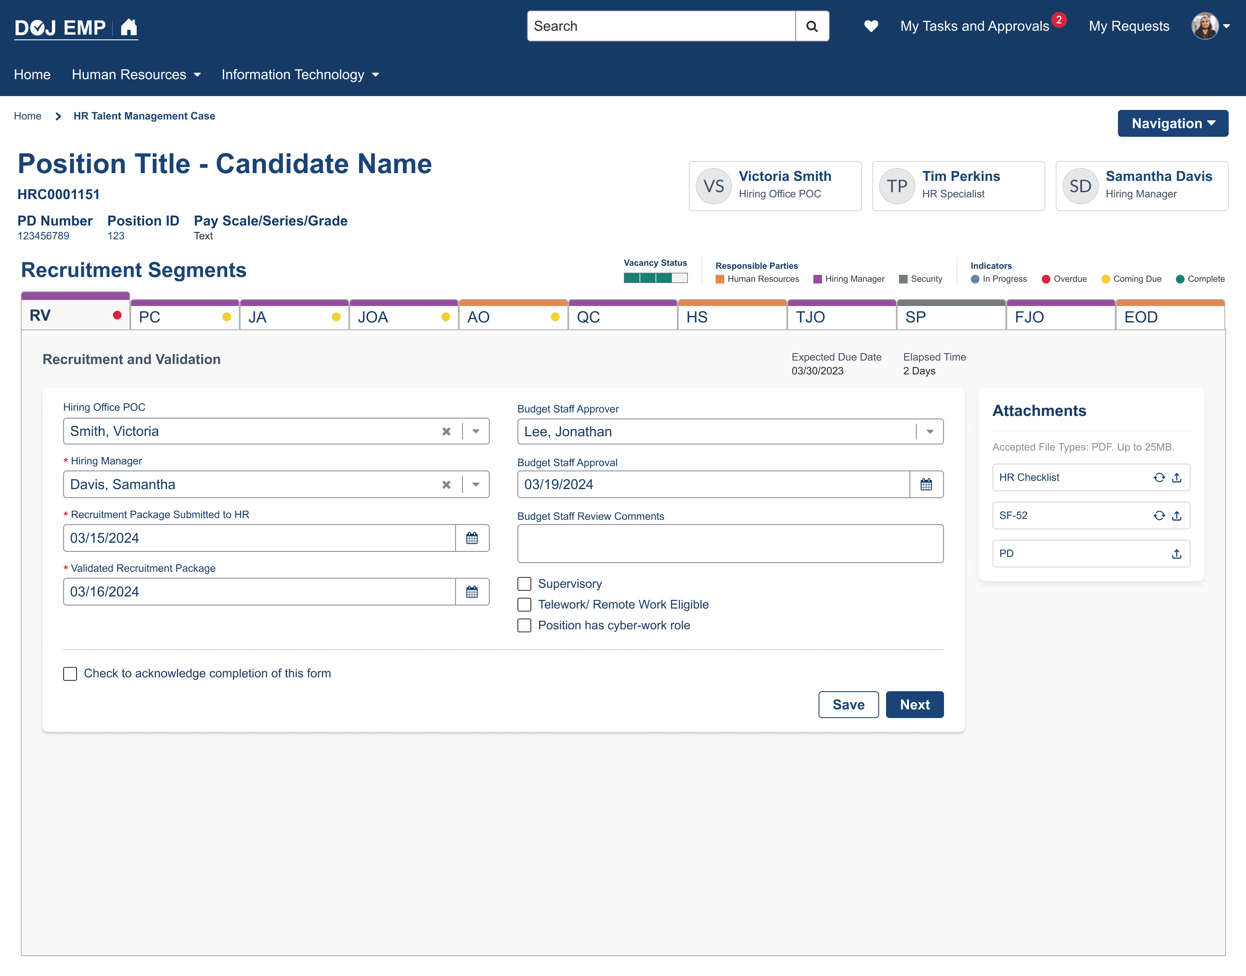Screen dimensions: 1246x976
Task: Check acknowledge completion of this form
Action: [x=70, y=674]
